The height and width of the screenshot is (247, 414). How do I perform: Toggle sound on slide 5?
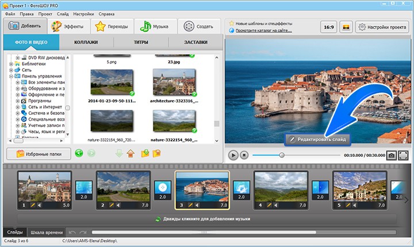coord(355,205)
